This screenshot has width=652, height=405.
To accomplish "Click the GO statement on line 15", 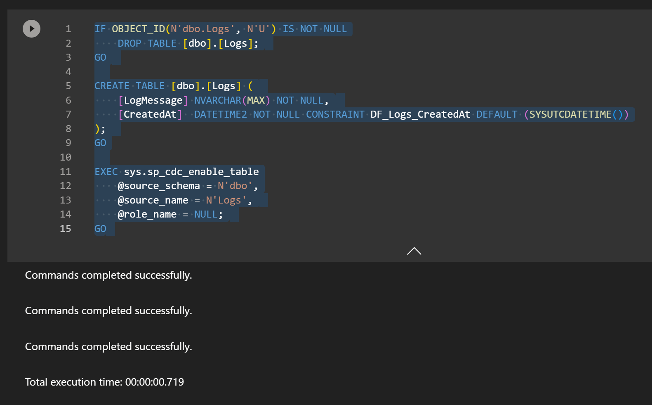I will (x=100, y=229).
